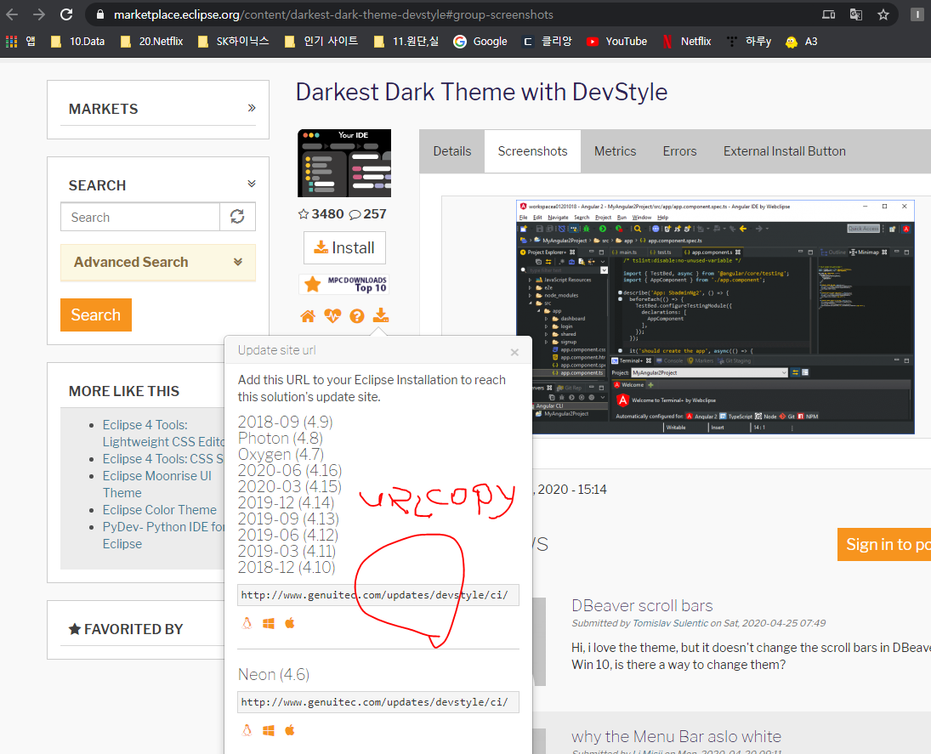Open the Eclipse Color Theme link

(x=160, y=510)
